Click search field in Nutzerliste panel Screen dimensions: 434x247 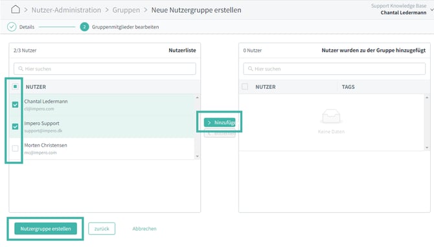[105, 69]
